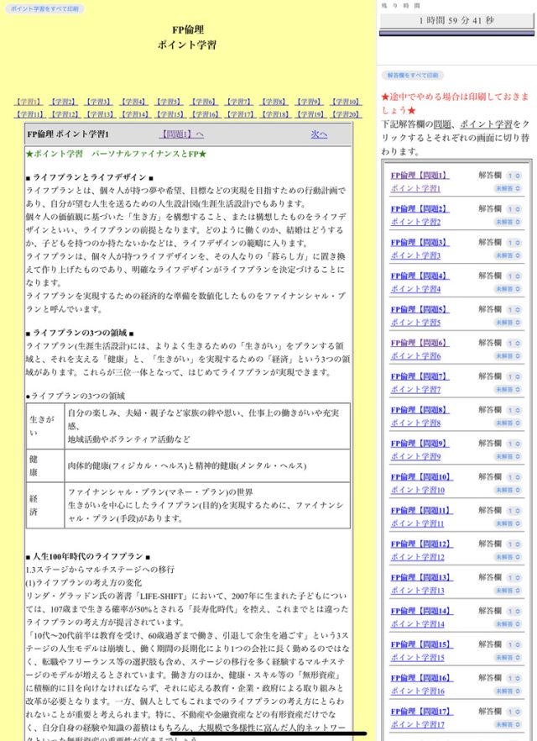Open FP倫理【問題10】 in the answer list
The image size is (537, 741).
click(x=421, y=477)
